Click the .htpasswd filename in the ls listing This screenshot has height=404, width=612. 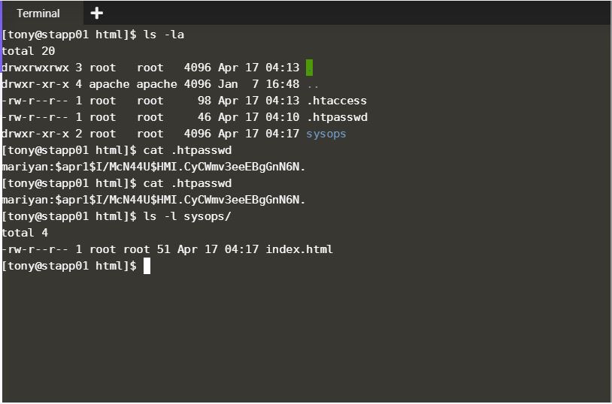(x=337, y=117)
